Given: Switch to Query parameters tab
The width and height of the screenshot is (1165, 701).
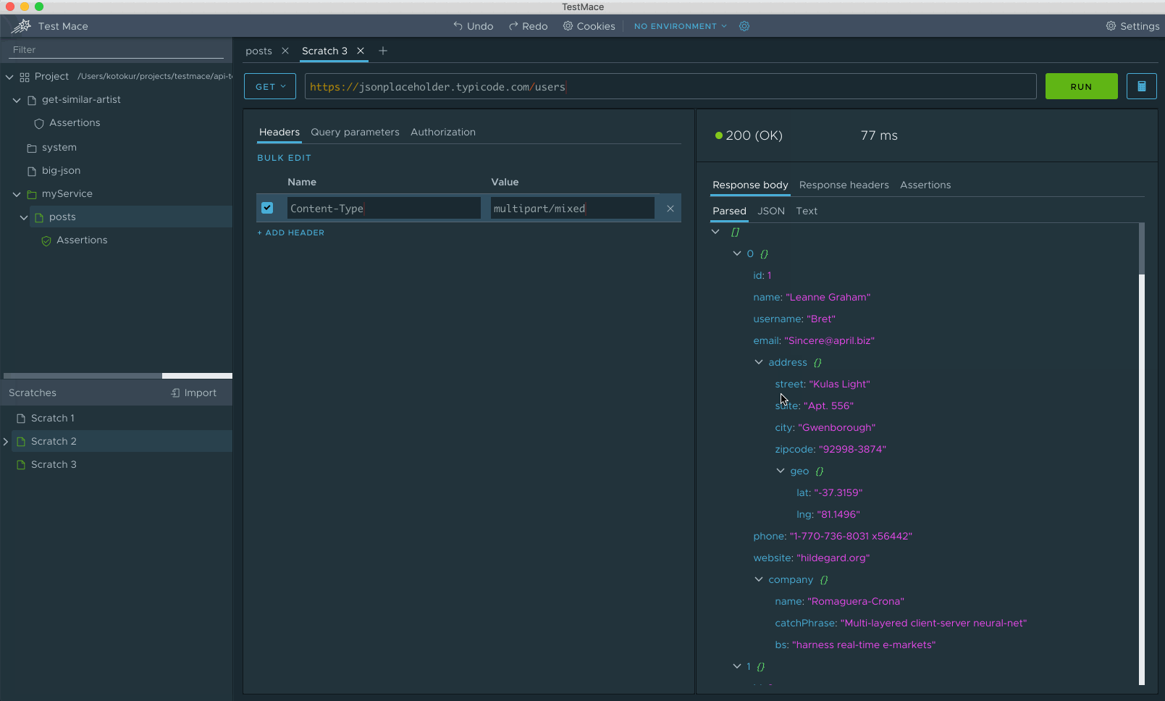Looking at the screenshot, I should coord(355,132).
